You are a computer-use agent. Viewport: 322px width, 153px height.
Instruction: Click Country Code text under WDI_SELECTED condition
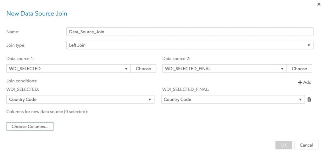[23, 99]
